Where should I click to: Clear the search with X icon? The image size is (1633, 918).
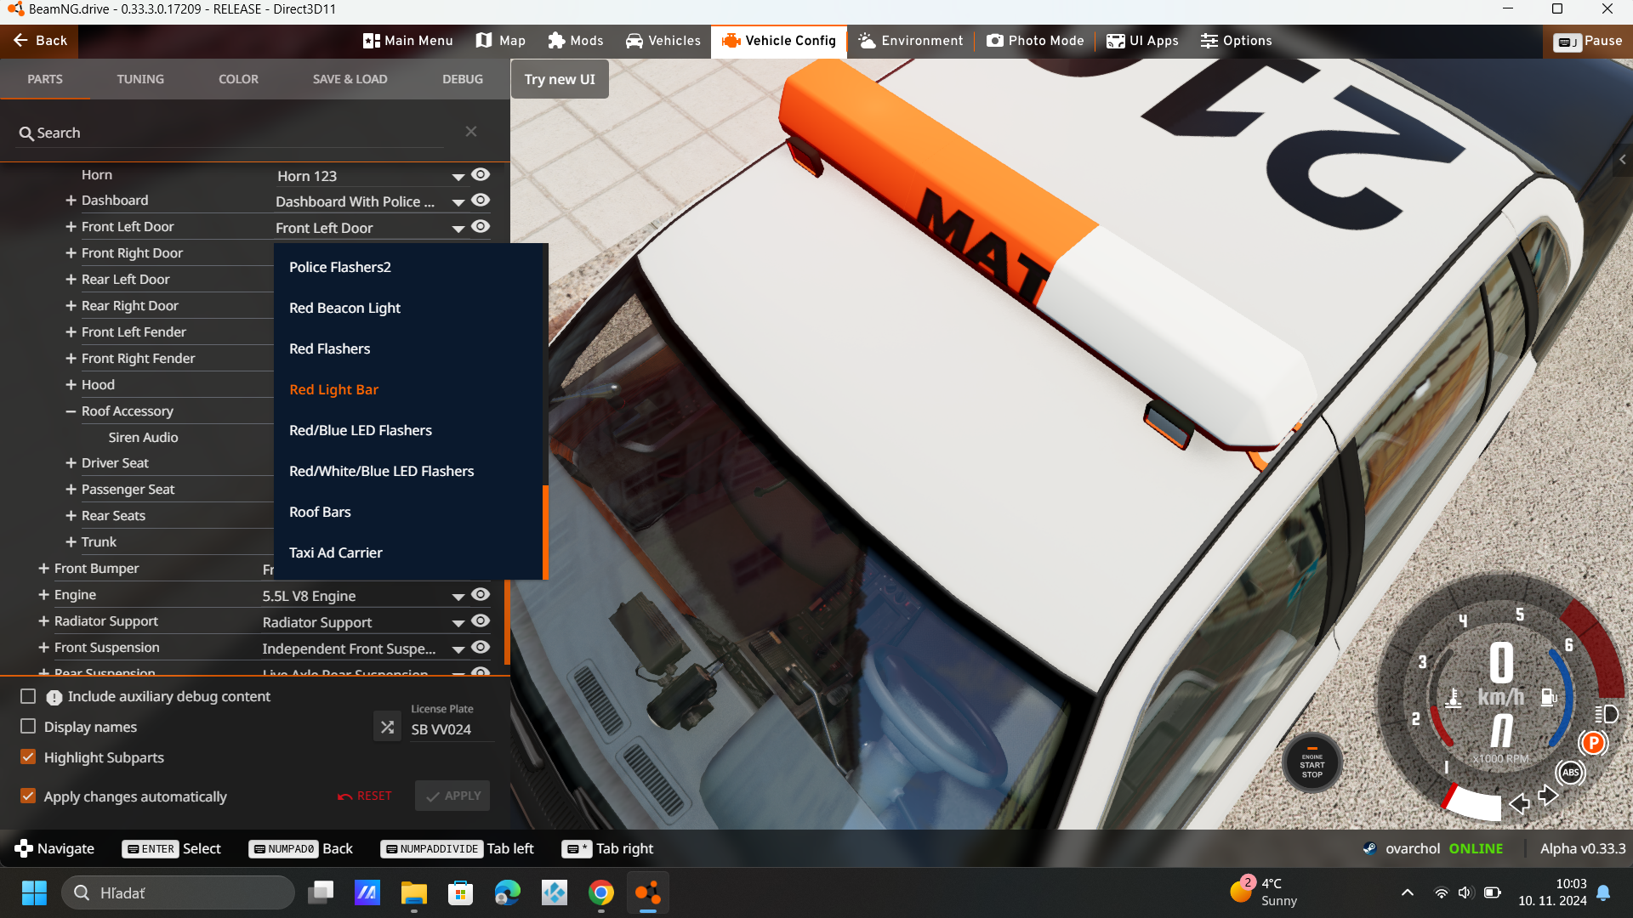(471, 132)
